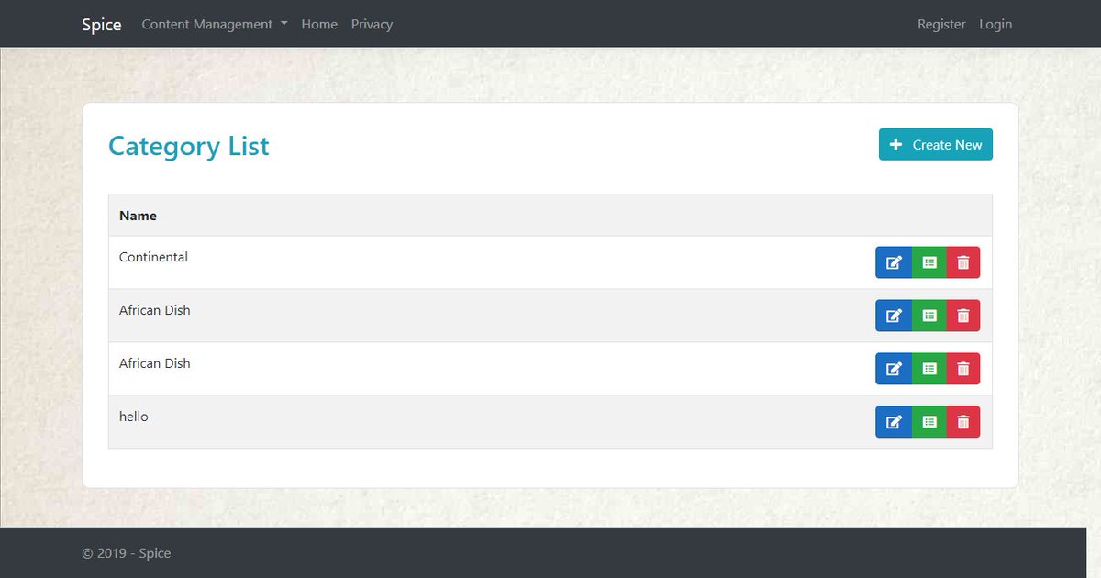Edit the second African Dish category
This screenshot has height=578, width=1101.
[894, 369]
